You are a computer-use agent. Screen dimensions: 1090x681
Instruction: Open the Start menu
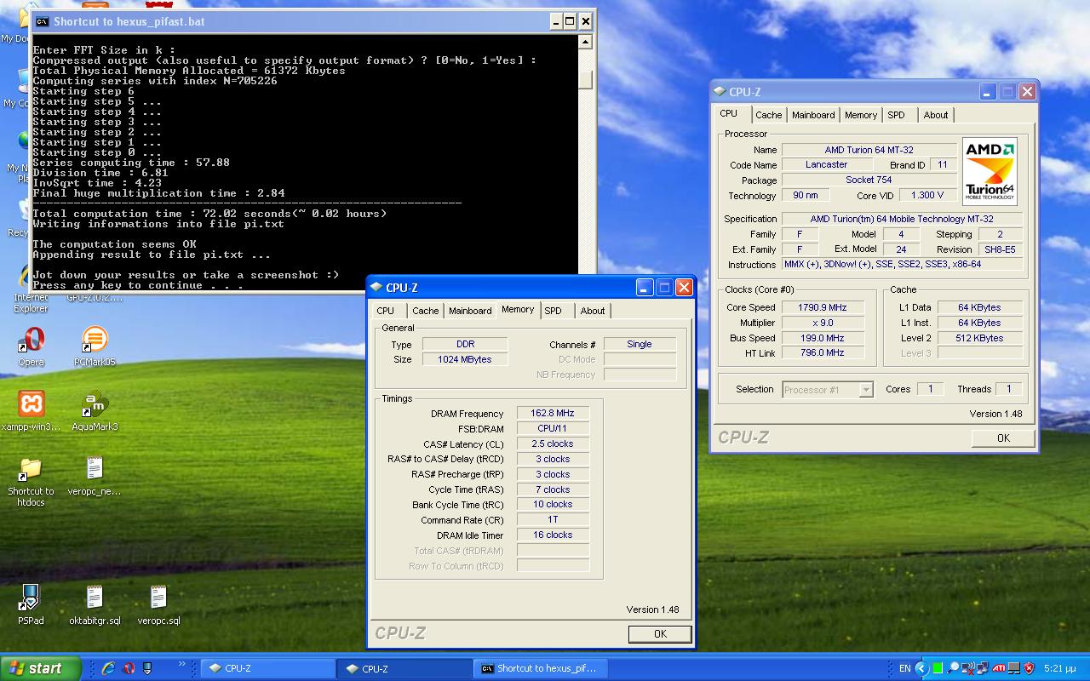point(41,668)
